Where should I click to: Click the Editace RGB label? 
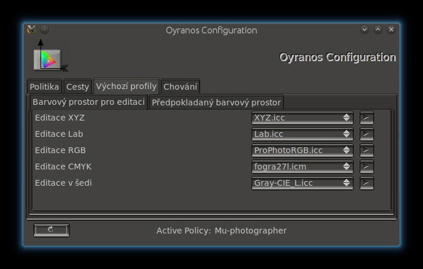point(61,150)
